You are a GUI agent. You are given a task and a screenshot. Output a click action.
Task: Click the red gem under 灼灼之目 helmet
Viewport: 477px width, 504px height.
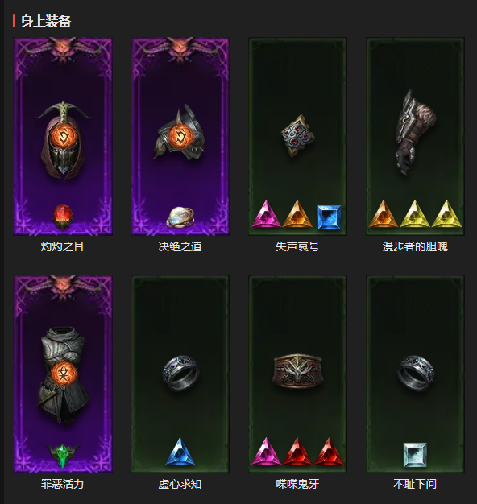click(x=63, y=217)
